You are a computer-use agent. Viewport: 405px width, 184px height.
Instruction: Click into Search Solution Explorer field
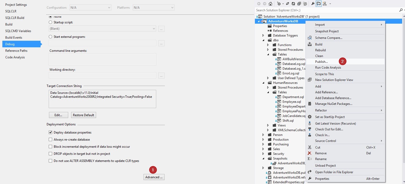[x=327, y=10]
